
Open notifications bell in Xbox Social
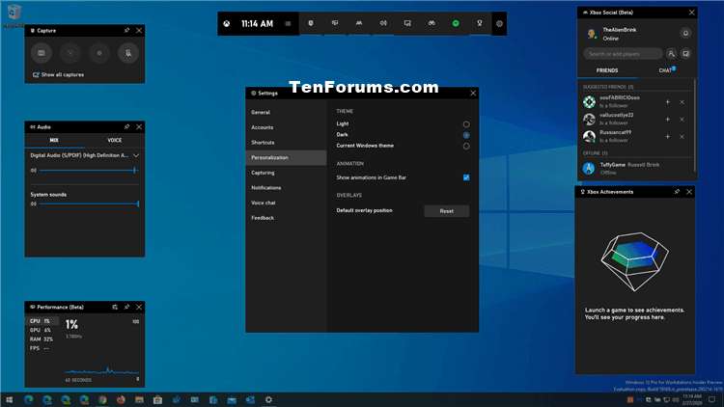[x=685, y=33]
